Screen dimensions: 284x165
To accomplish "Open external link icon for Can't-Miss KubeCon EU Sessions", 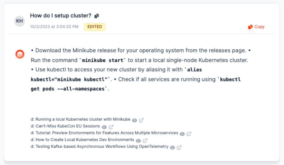I will click(111, 127).
